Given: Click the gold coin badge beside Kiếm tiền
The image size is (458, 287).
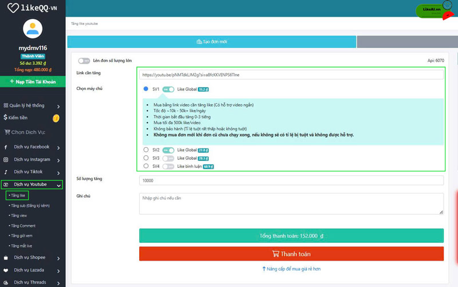Looking at the screenshot, I should tap(56, 118).
